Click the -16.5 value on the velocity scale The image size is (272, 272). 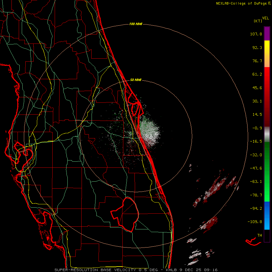coord(256,141)
